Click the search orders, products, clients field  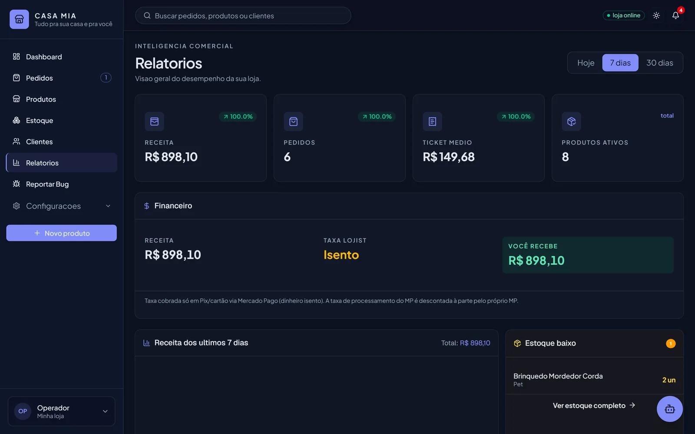tap(243, 16)
